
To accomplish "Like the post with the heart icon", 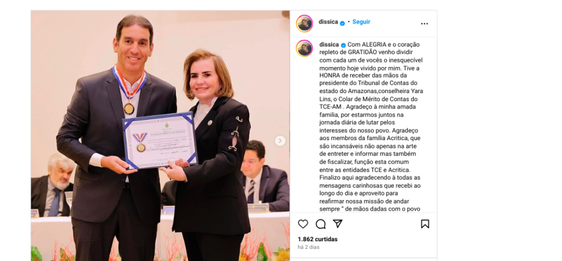I will [303, 224].
